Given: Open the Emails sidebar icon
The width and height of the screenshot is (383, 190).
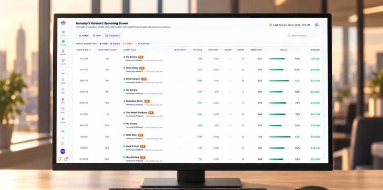Looking at the screenshot, I should [x=63, y=62].
